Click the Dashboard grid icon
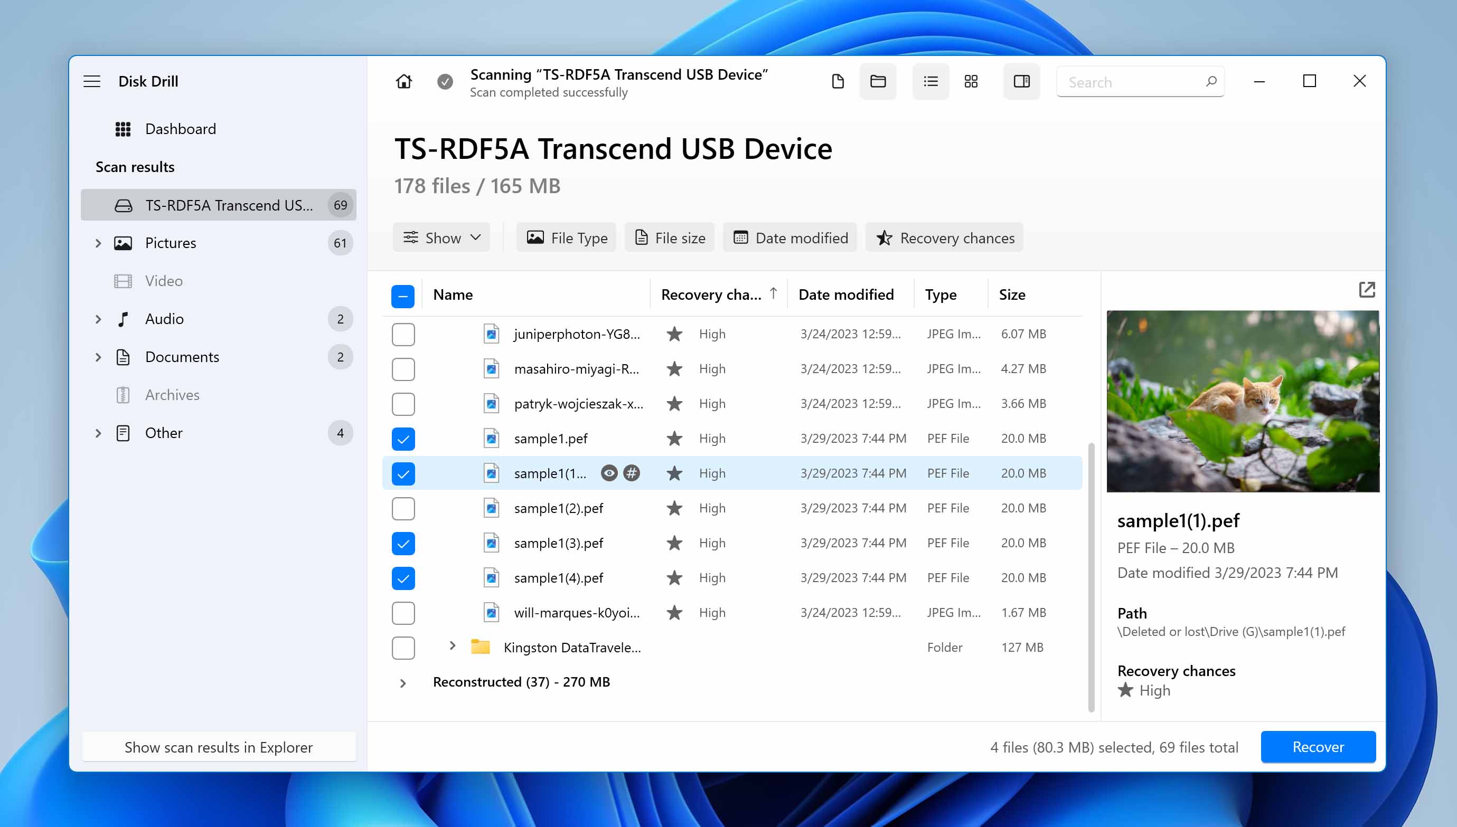 (123, 129)
